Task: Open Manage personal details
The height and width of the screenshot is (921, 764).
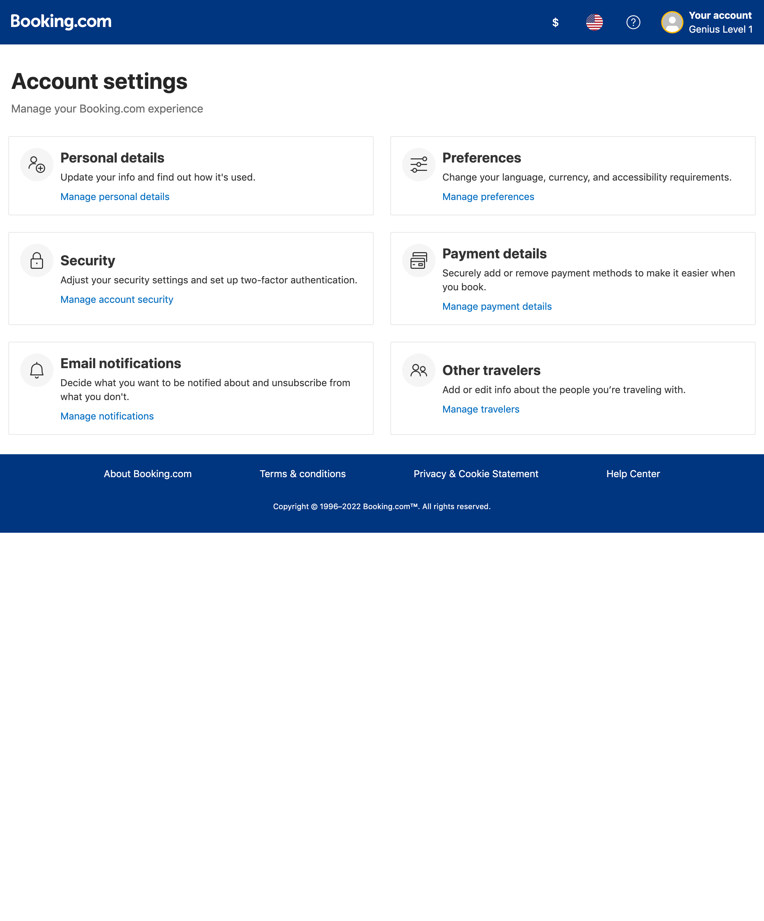Action: click(115, 197)
